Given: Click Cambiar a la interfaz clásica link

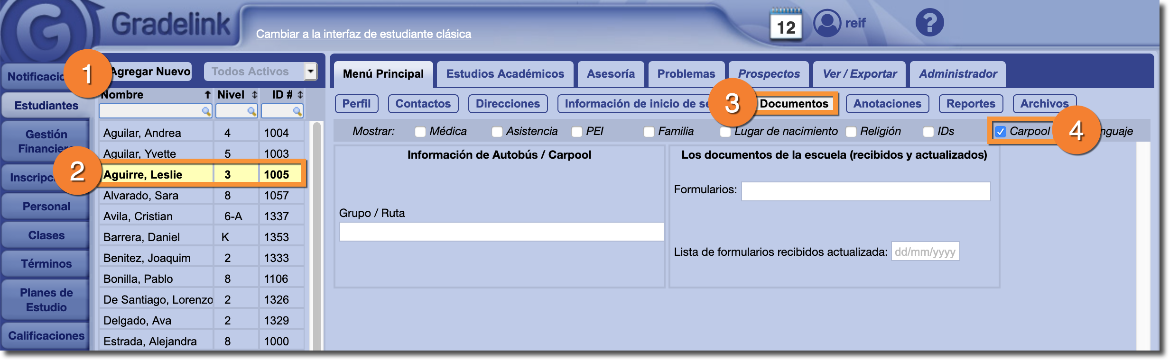Looking at the screenshot, I should 363,34.
